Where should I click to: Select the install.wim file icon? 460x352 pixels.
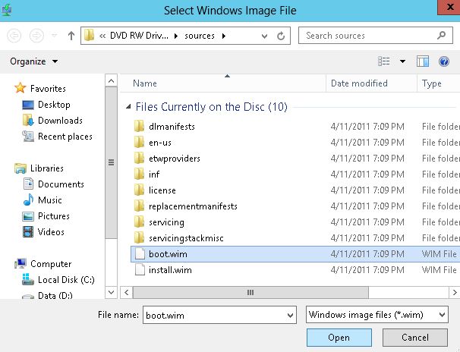(x=139, y=270)
